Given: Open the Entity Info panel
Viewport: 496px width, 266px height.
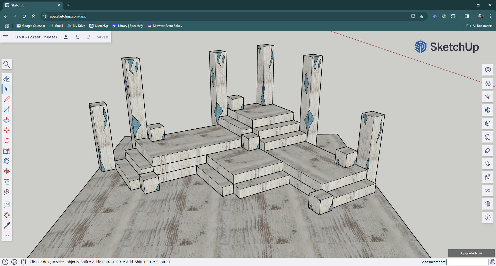Looking at the screenshot, I should [x=488, y=70].
